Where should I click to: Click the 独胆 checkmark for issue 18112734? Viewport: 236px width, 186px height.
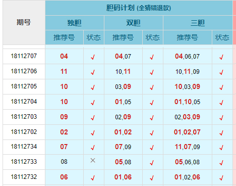93,148
